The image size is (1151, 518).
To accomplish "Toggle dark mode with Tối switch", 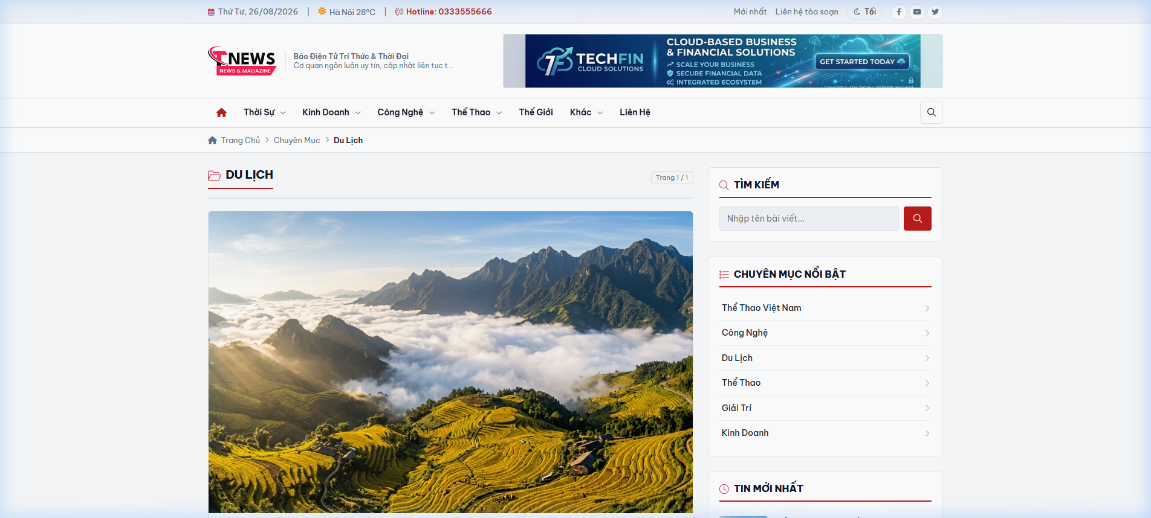I will [865, 12].
